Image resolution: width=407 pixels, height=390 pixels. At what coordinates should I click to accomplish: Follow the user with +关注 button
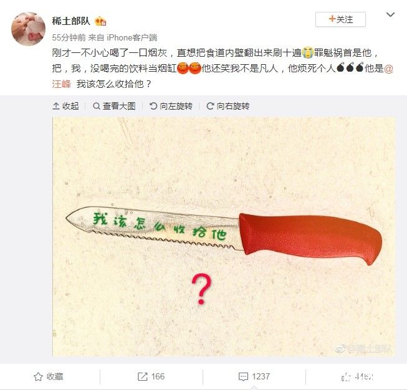pos(340,19)
